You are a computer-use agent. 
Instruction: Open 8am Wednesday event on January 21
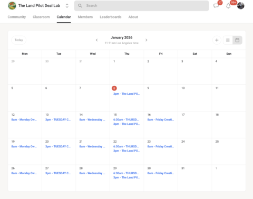coord(92,146)
